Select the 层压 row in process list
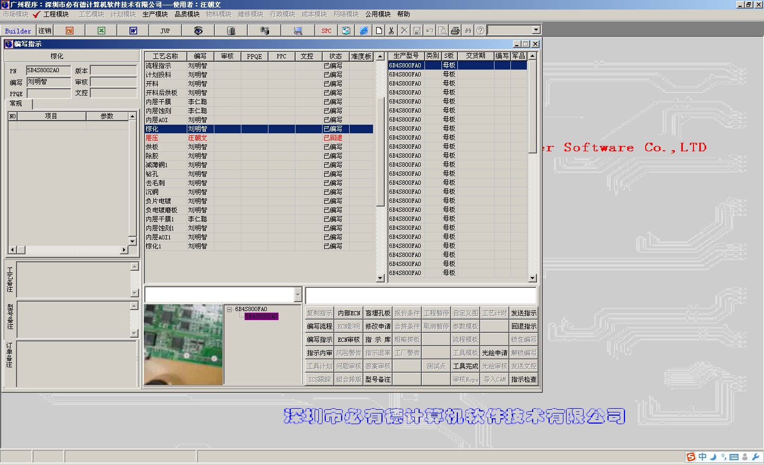Viewport: 764px width, 465px height. tap(259, 138)
